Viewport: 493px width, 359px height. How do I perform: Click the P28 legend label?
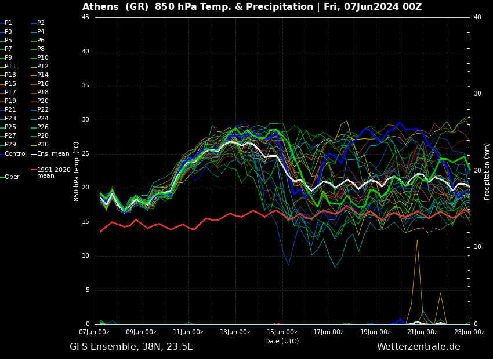pos(42,136)
